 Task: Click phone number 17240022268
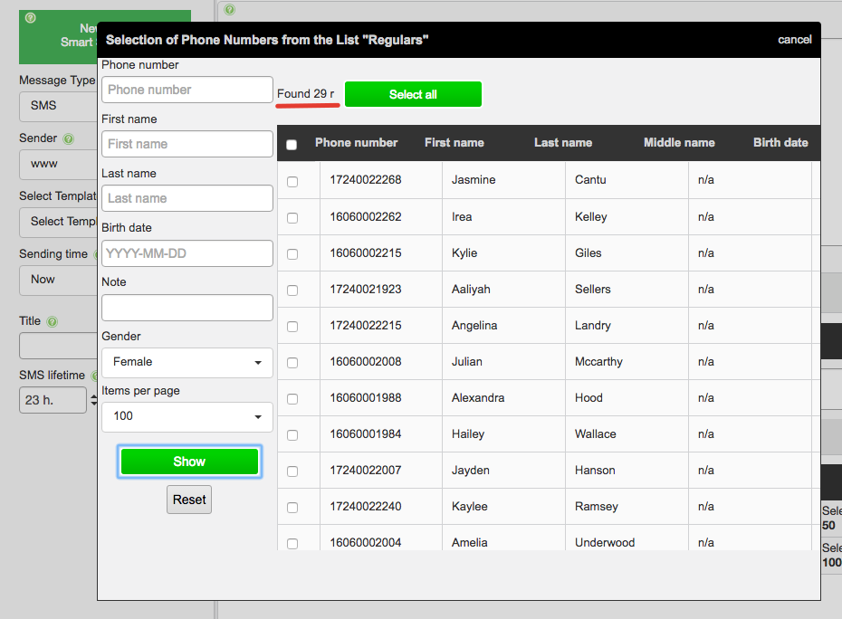(366, 180)
